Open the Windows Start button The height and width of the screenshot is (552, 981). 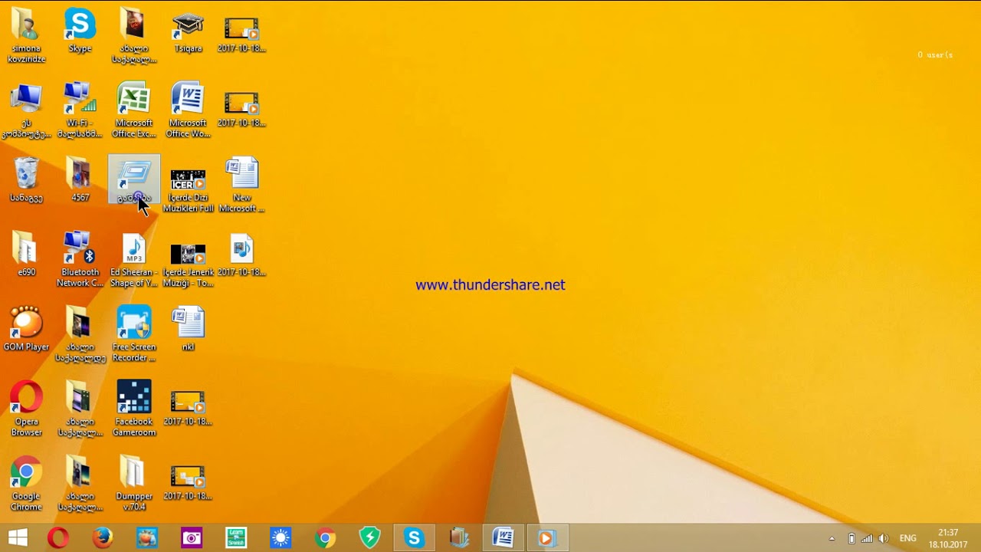pos(18,537)
